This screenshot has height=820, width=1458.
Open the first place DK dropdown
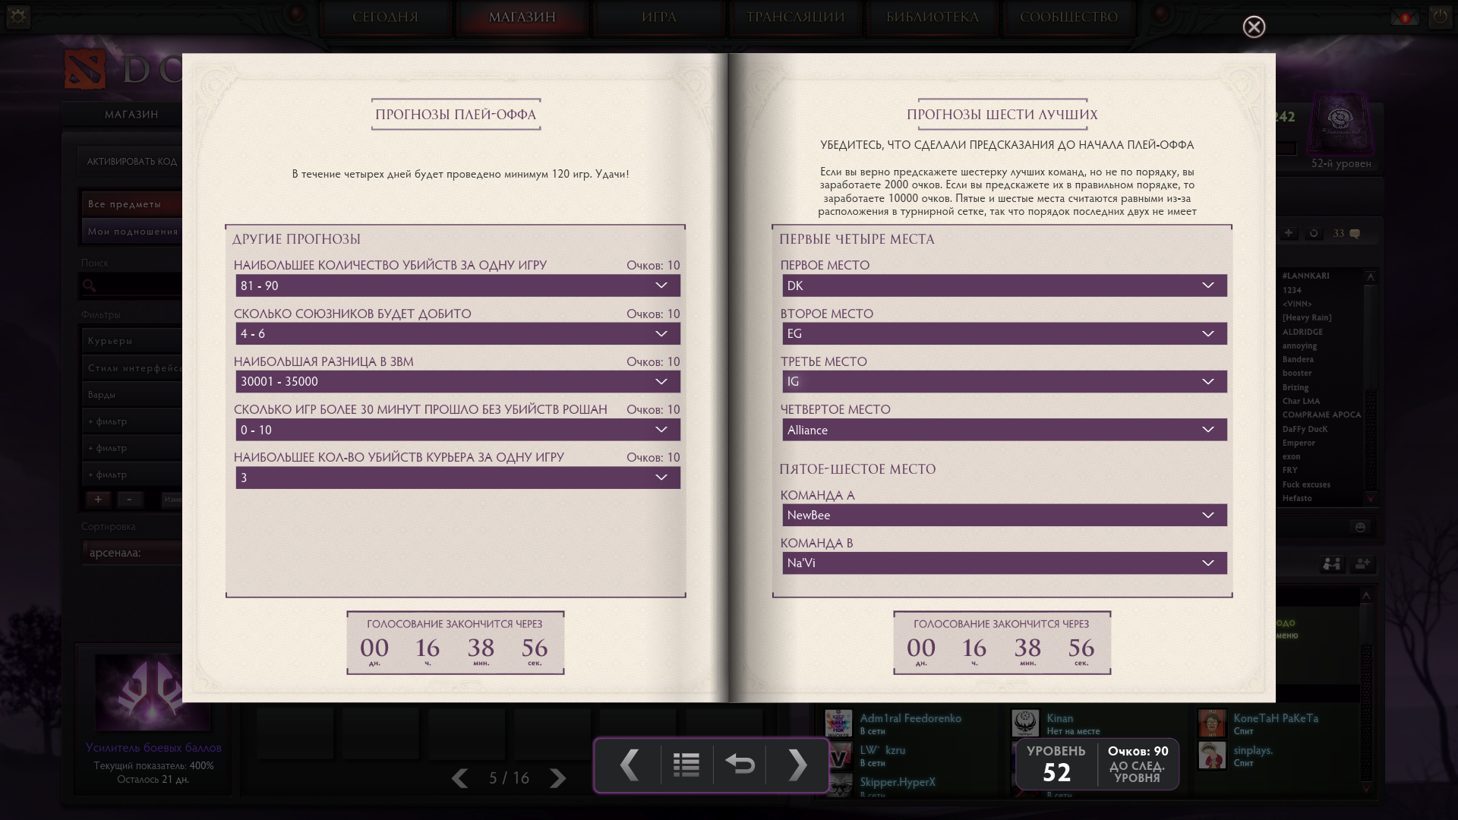coord(1004,285)
